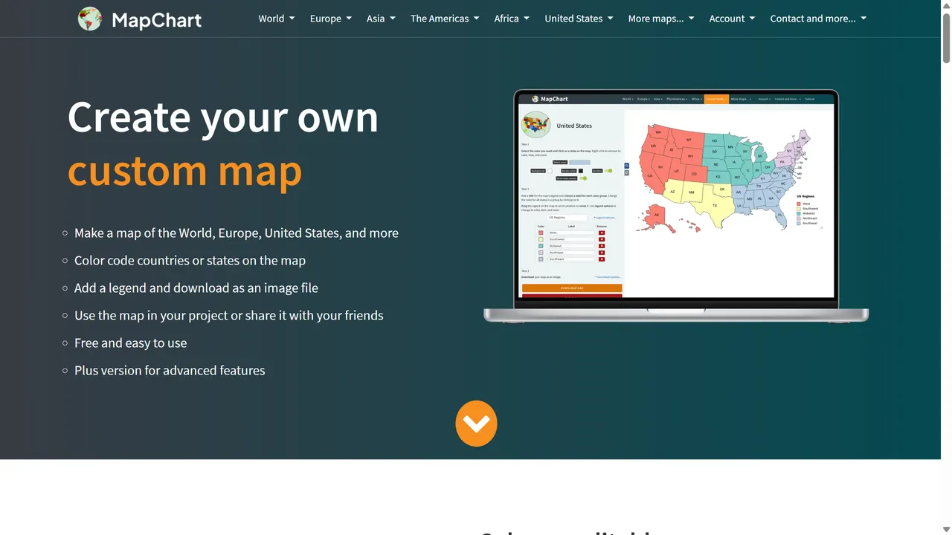Expand the United States dropdown
Image resolution: width=952 pixels, height=535 pixels.
tap(579, 19)
